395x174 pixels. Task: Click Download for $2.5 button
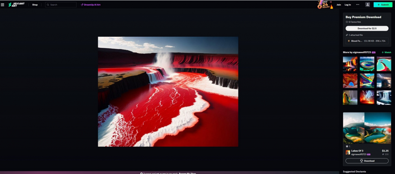[367, 29]
